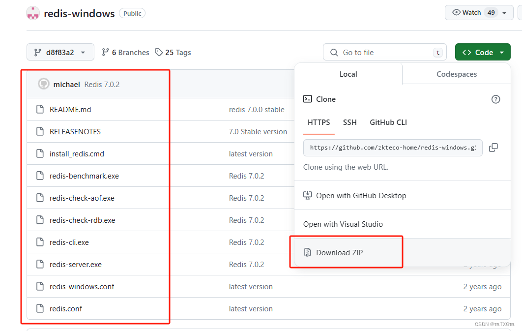Select the HTTPS clone tab

point(319,122)
